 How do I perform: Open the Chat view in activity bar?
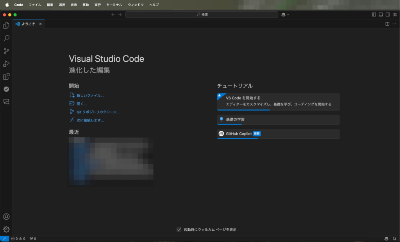(6, 101)
